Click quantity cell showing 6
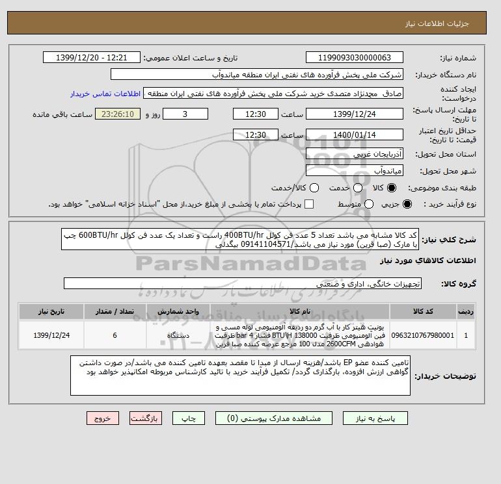Image resolution: width=501 pixels, height=484 pixels. click(x=115, y=335)
